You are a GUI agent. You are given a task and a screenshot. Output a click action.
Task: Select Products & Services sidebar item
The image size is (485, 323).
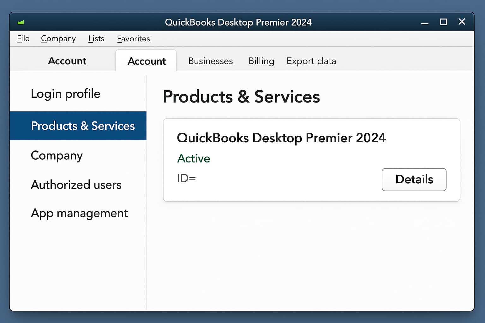pos(78,126)
